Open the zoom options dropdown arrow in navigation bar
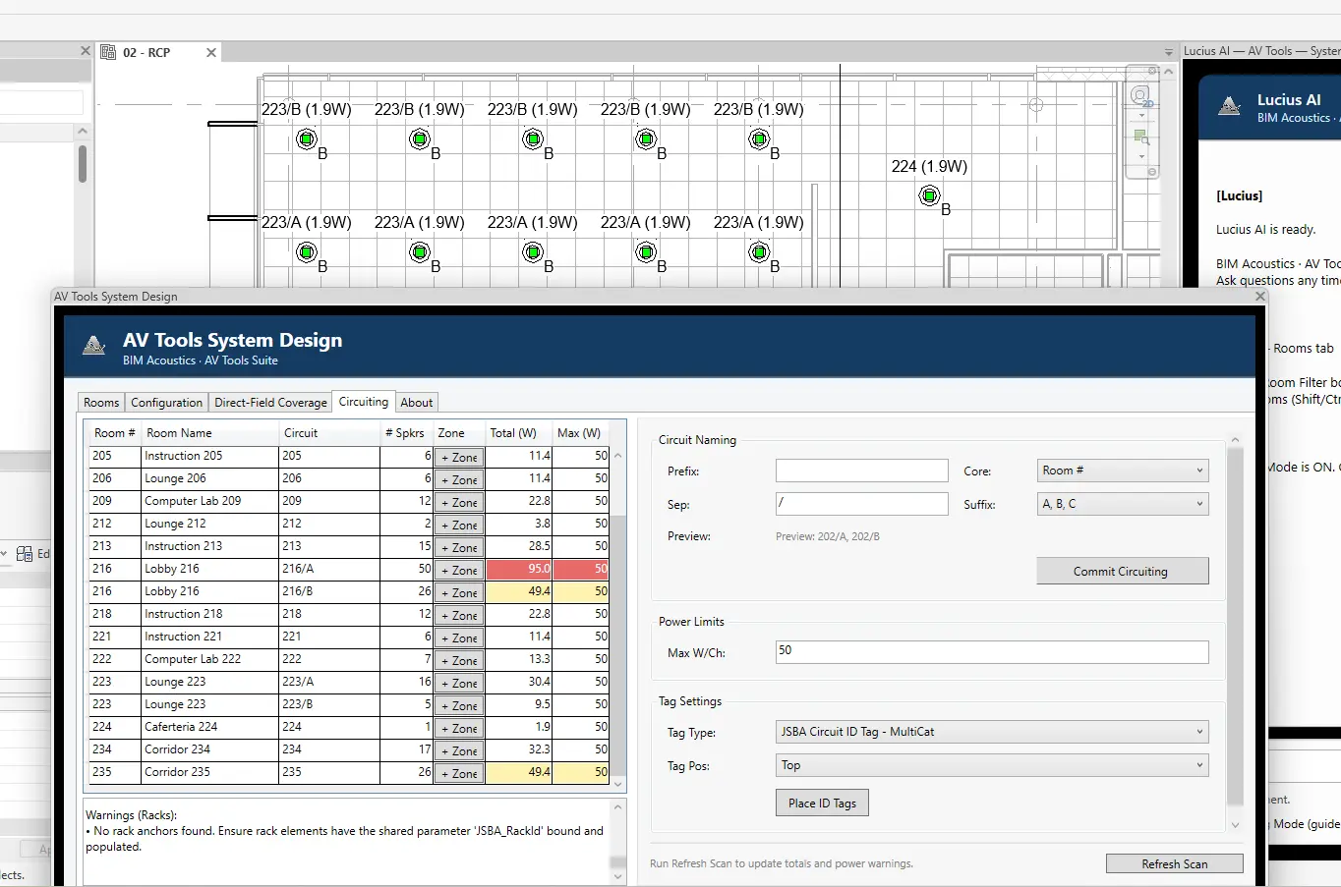 pyautogui.click(x=1140, y=156)
